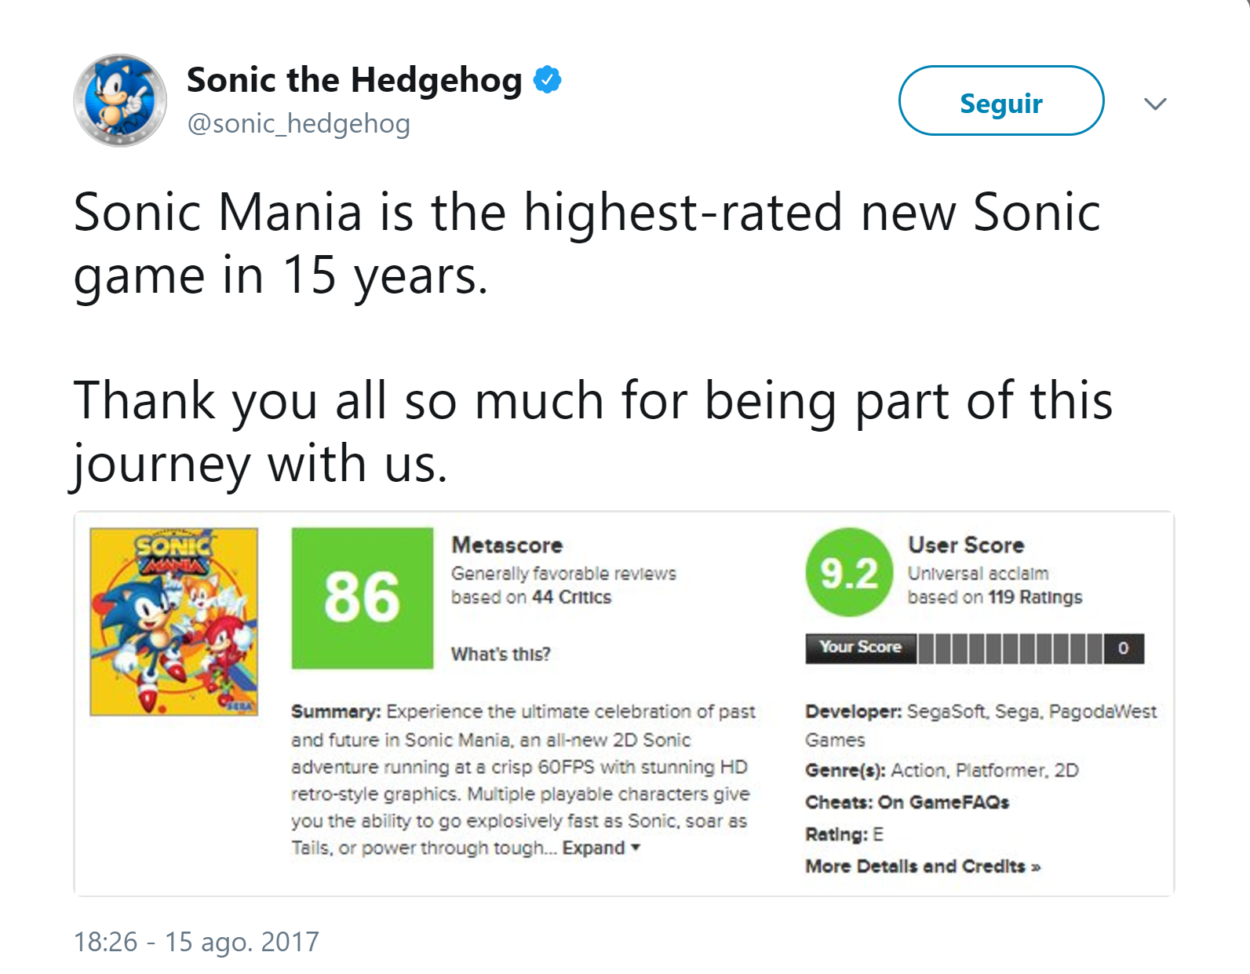1250x974 pixels.
Task: Click the Sonic the Hedgehog profile avatar
Action: [x=120, y=100]
